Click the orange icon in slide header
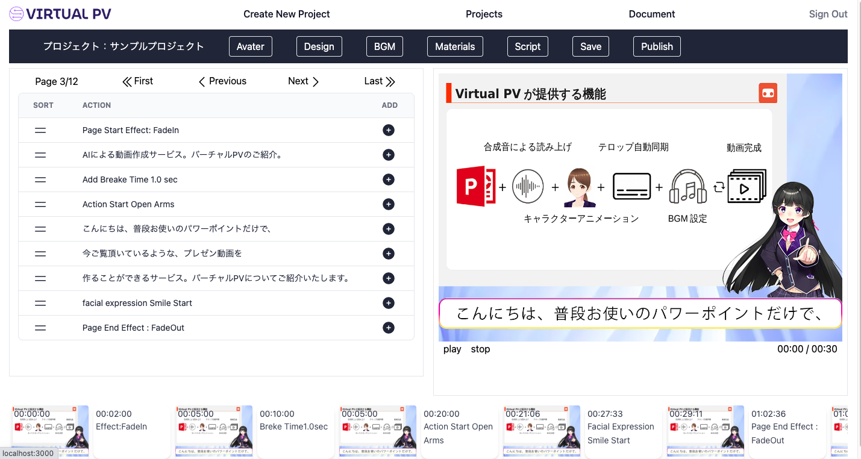This screenshot has height=459, width=861. 768,93
